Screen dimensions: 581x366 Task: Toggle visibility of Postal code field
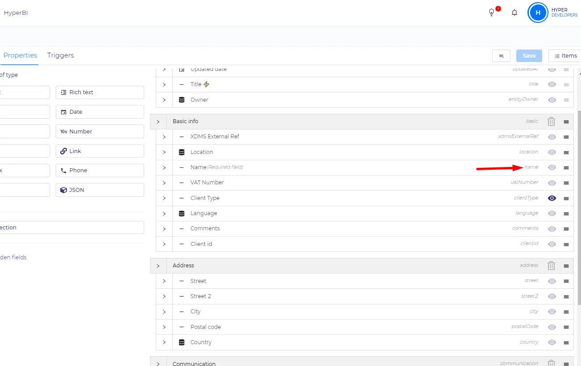(552, 327)
